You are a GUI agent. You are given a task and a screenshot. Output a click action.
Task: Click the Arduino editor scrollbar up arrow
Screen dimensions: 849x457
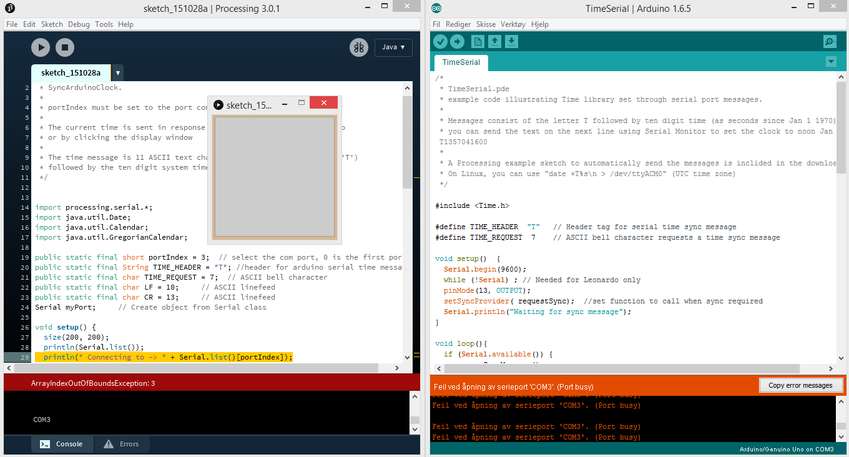pos(840,76)
